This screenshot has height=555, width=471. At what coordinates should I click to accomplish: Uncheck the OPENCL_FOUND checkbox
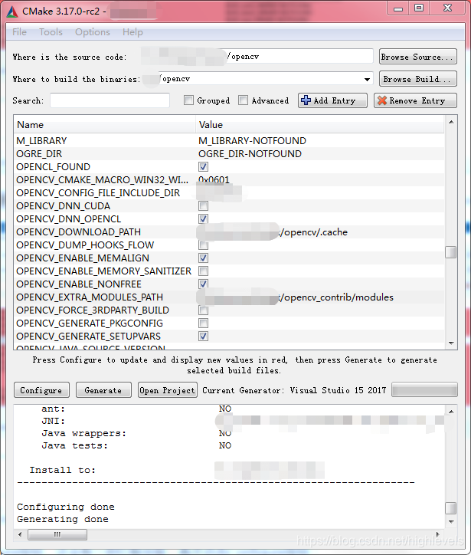click(x=203, y=166)
